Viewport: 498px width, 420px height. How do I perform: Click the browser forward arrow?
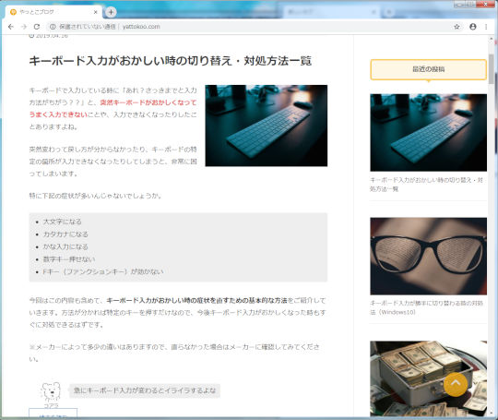point(24,27)
